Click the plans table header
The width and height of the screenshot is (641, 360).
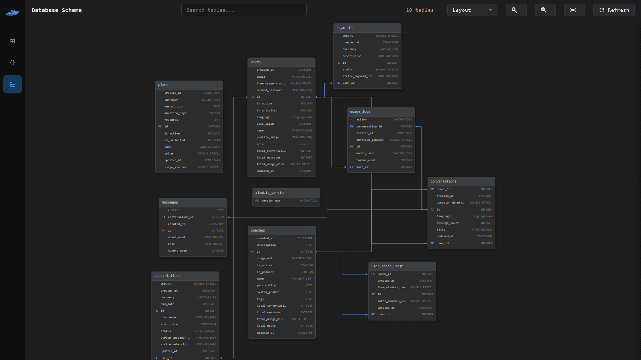coord(189,85)
